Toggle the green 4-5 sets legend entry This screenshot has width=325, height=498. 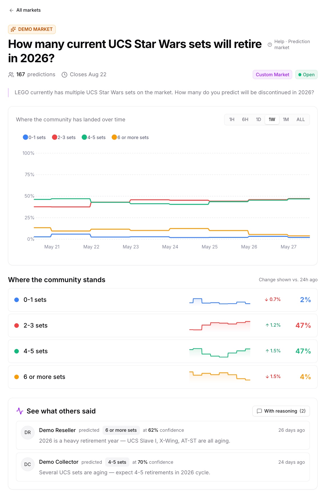(94, 137)
